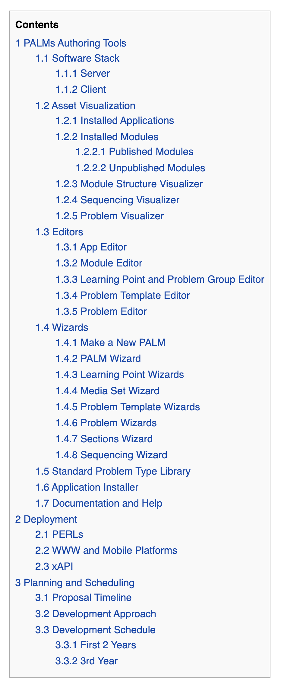Jump to Module Structure Visualizer section

(x=129, y=184)
